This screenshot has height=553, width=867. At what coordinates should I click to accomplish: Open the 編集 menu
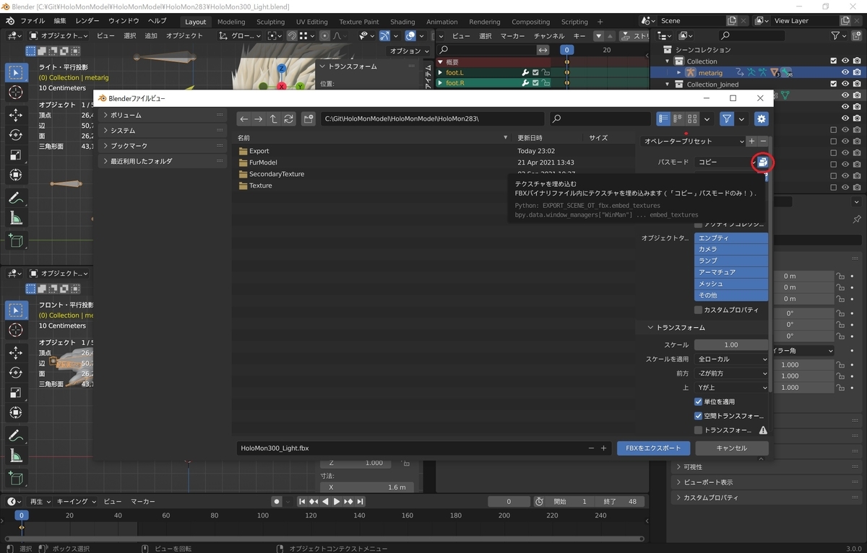point(60,21)
